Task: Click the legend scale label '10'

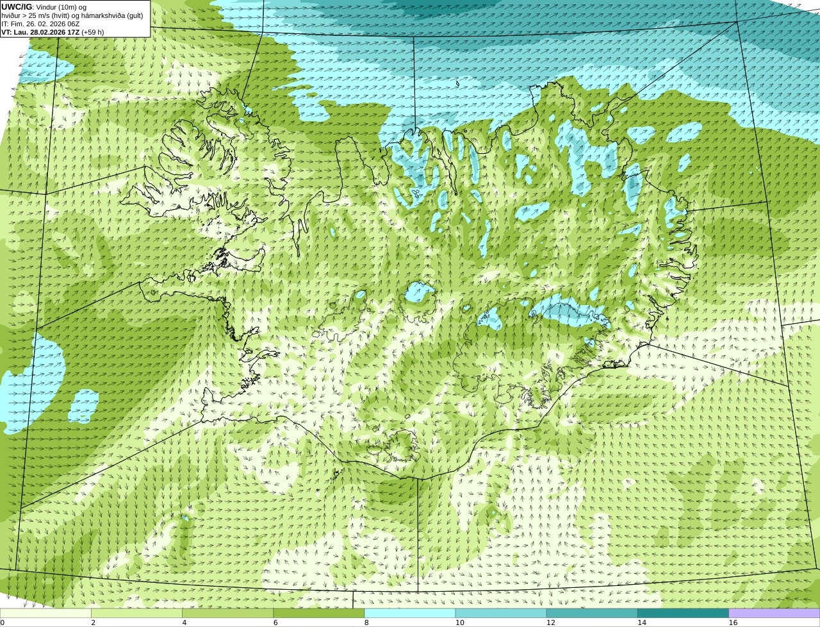Action: 459,623
